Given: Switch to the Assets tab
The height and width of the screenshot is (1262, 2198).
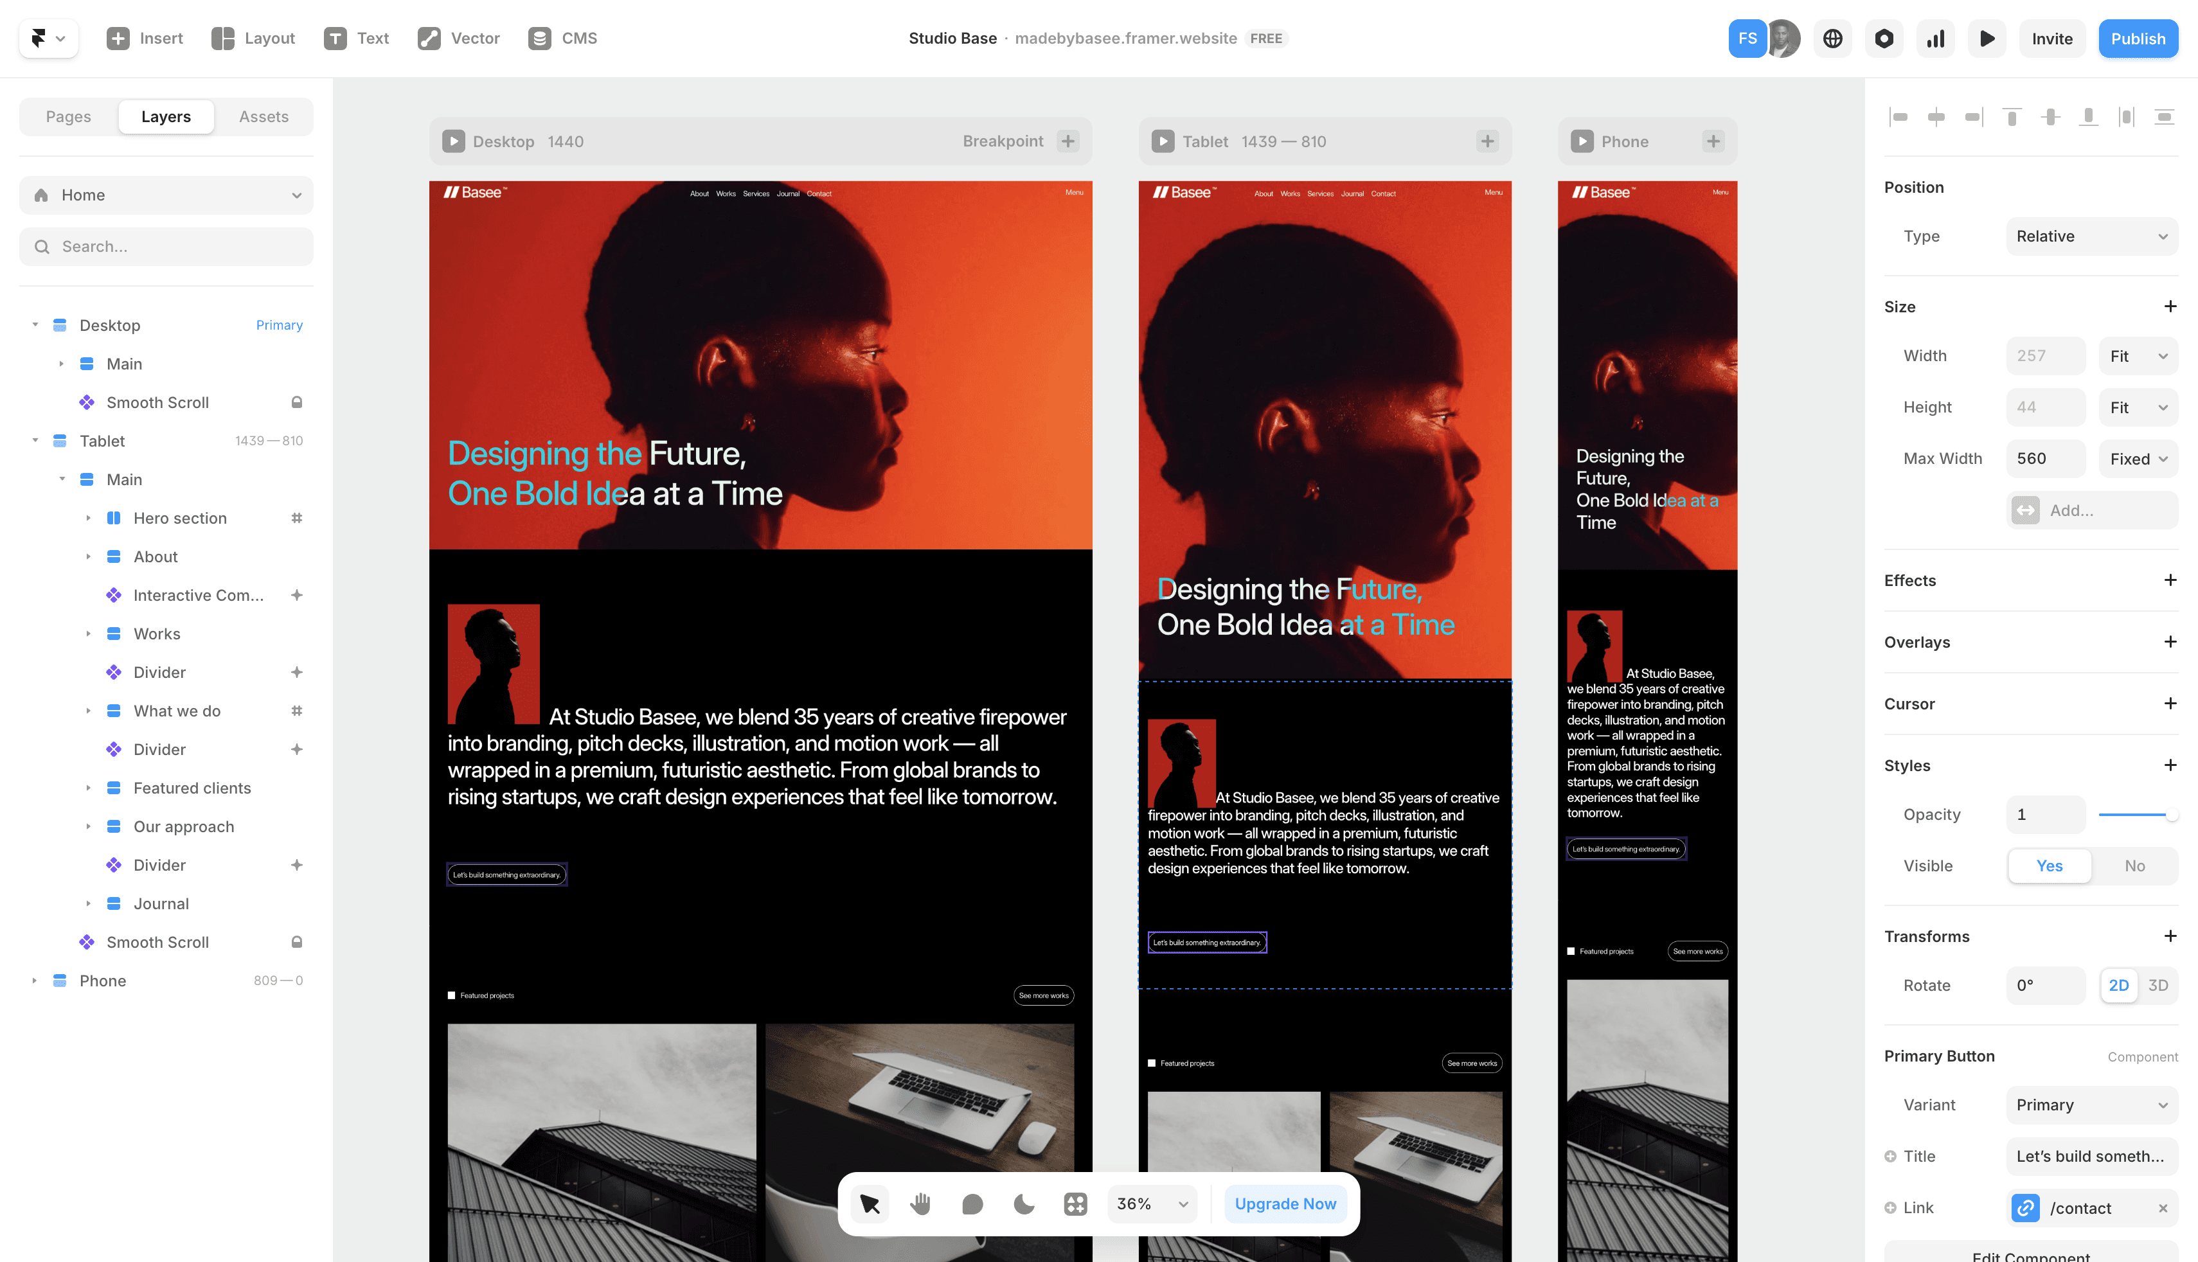Looking at the screenshot, I should (x=263, y=116).
